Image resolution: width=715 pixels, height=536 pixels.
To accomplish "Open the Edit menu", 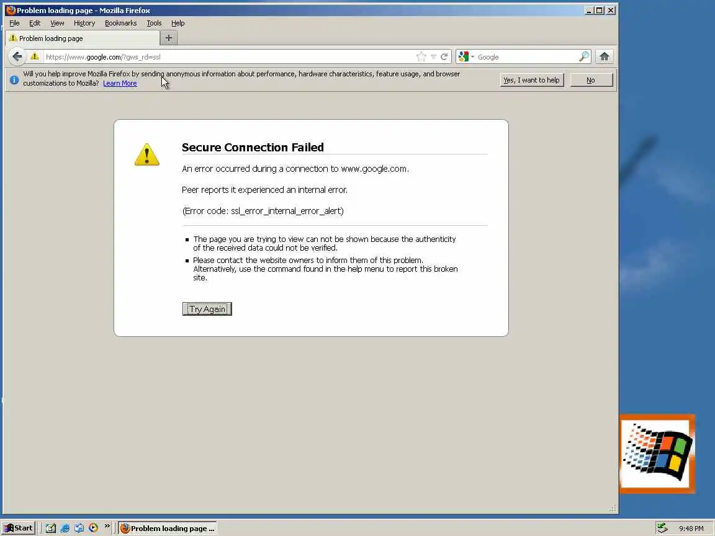I will click(35, 23).
